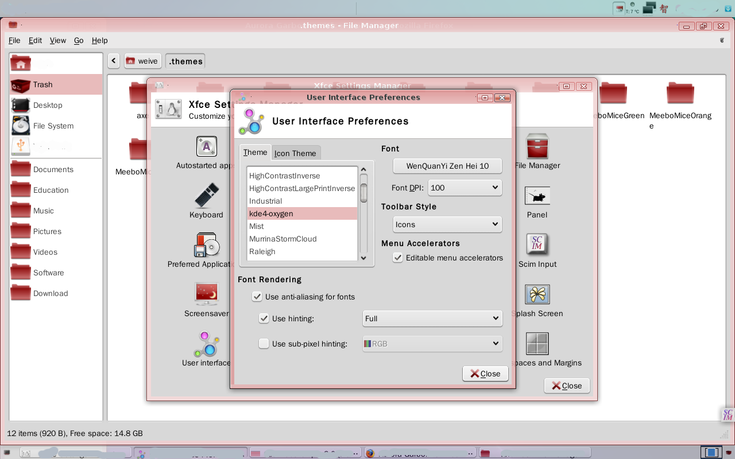Select Mist theme

tap(302, 226)
